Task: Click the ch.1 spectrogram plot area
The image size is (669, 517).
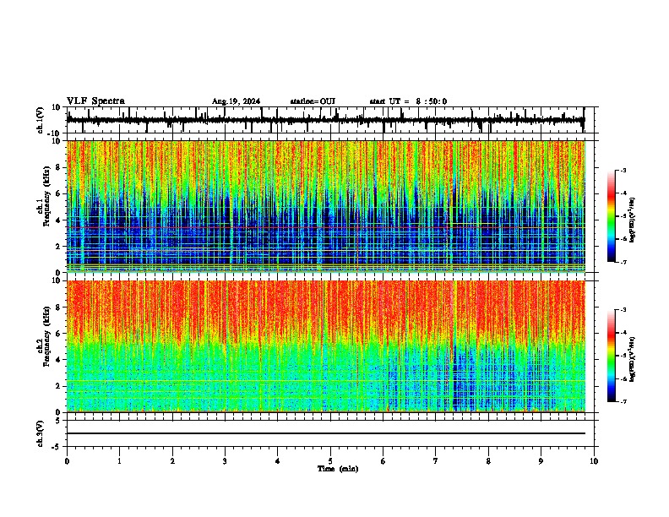Action: [326, 206]
